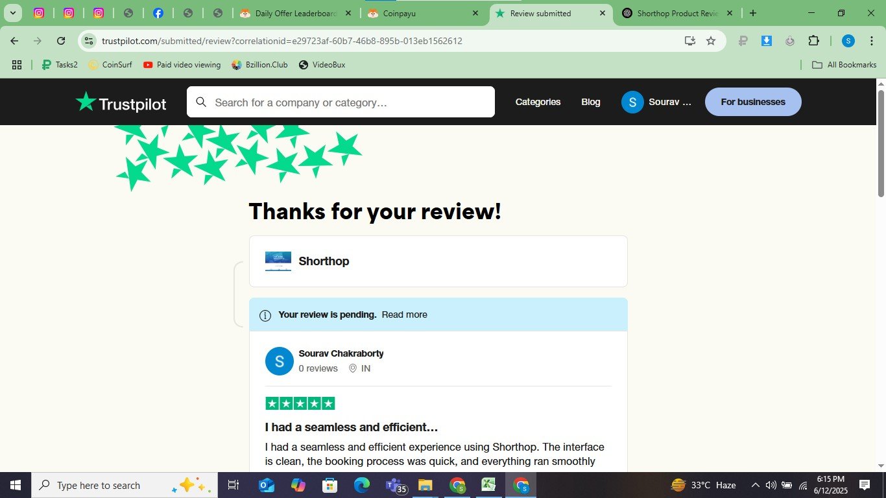Open the P coin extension icon

743,41
